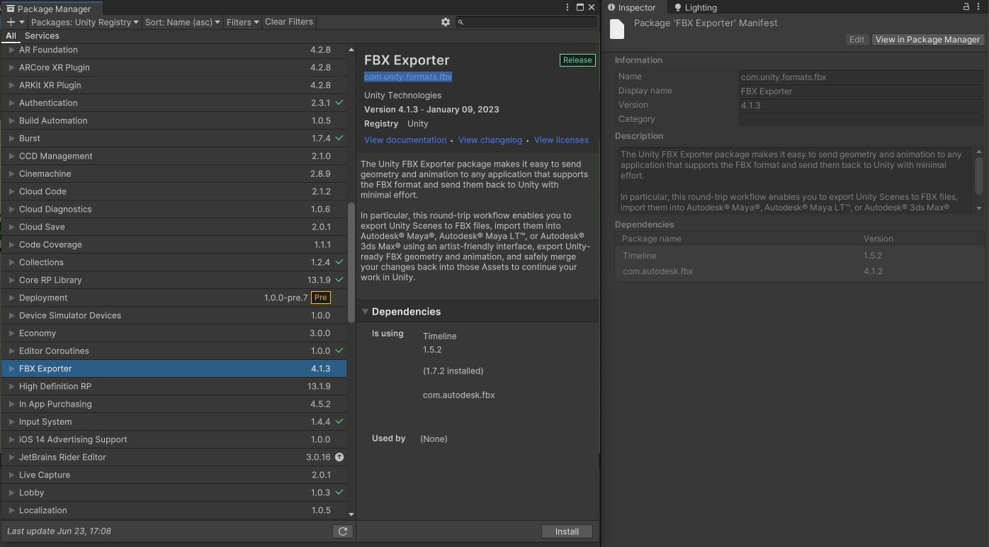Screen dimensions: 989x547
Task: Open the Inspector panel's three-dot menu
Action: (x=979, y=7)
